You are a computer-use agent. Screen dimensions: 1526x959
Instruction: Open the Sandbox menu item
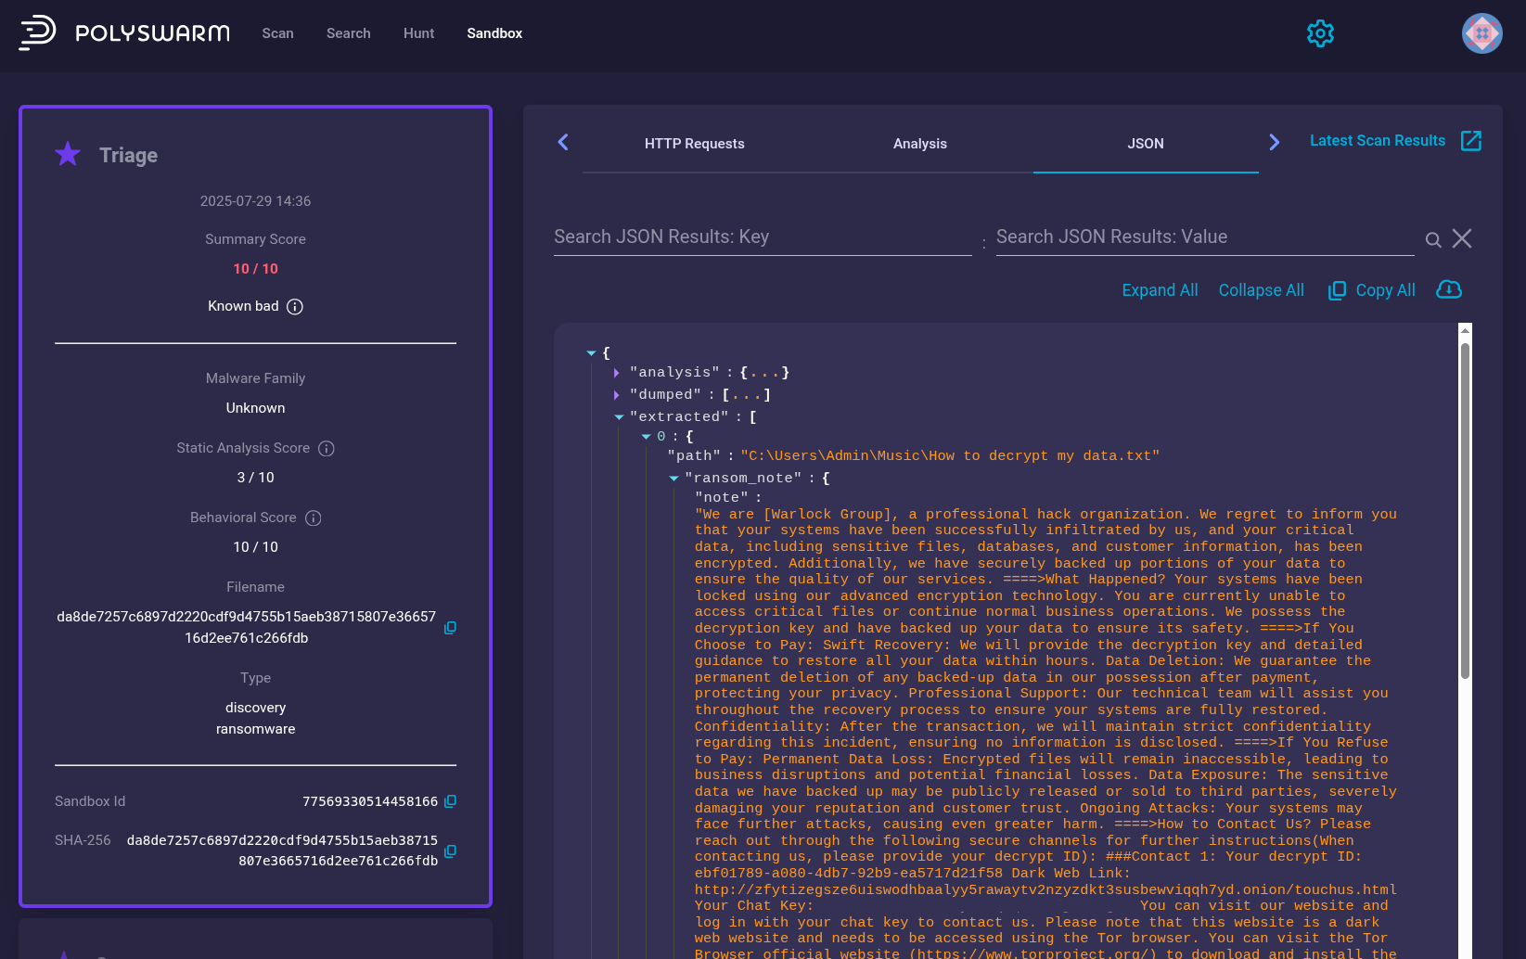coord(494,33)
